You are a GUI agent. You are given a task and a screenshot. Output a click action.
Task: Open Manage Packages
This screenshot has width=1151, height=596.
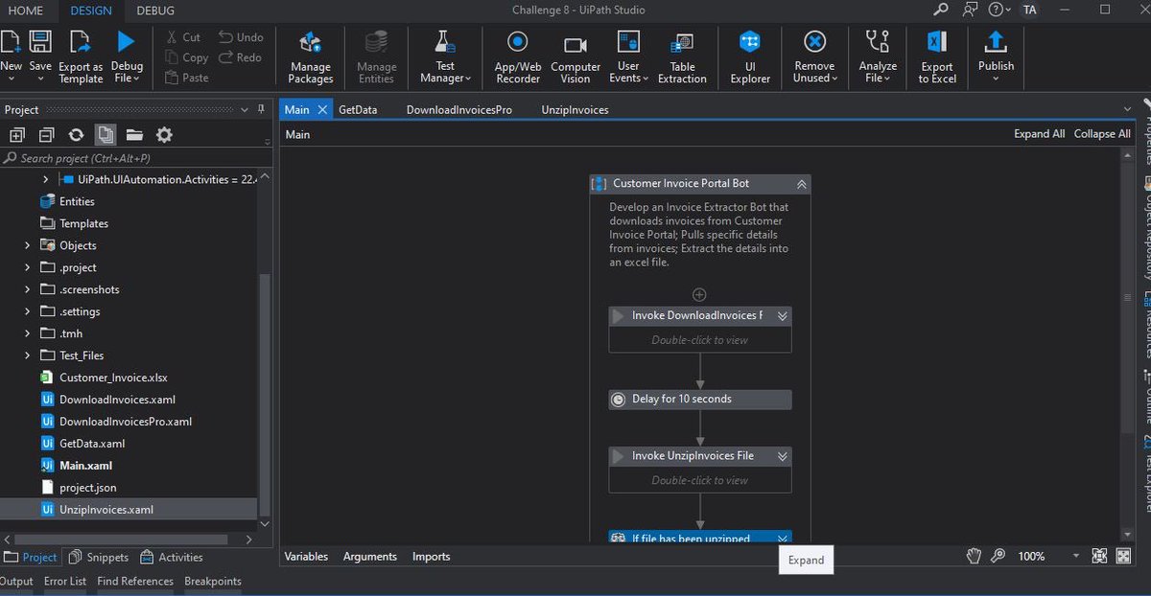(311, 57)
